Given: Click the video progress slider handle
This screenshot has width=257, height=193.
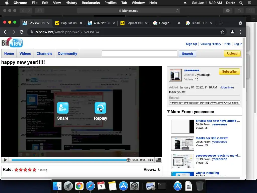Looking at the screenshot, I should click(x=128, y=160).
